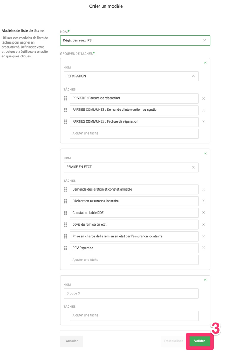Click 'Ajouter une tâche' field in REPARATION group
Image resolution: width=237 pixels, height=363 pixels.
(134, 134)
